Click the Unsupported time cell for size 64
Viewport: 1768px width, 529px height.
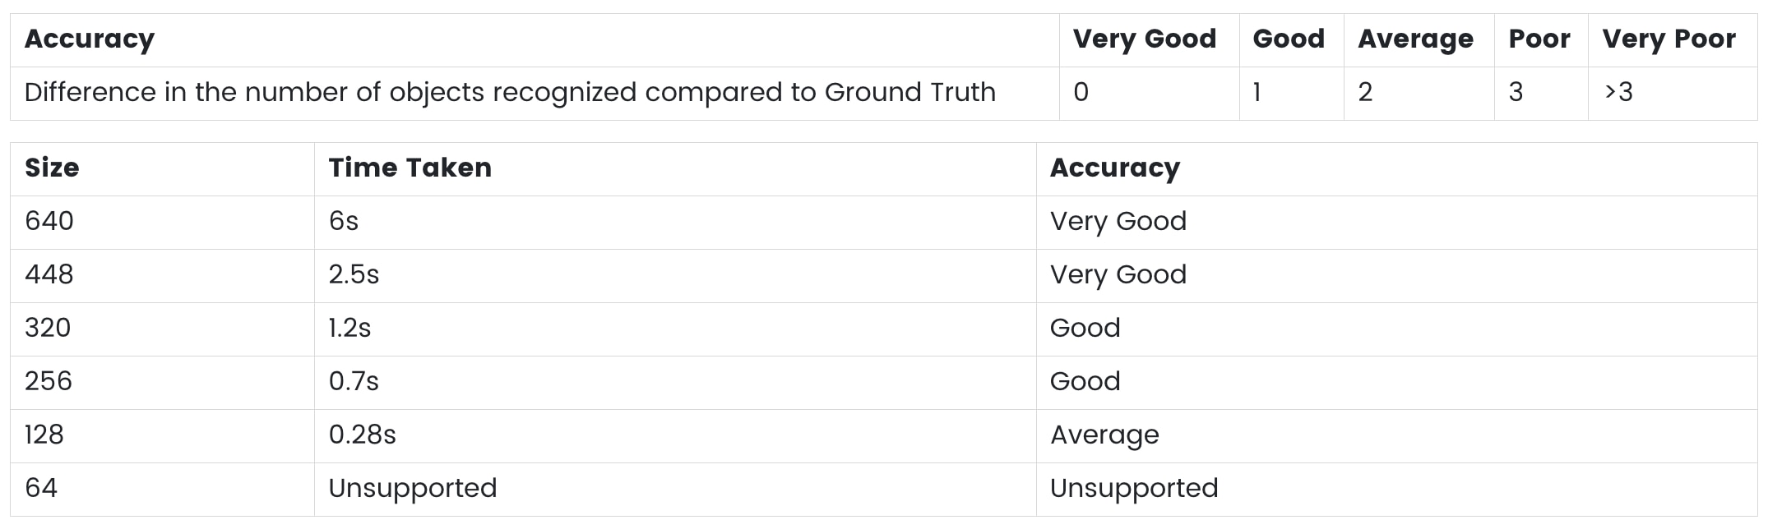click(413, 489)
